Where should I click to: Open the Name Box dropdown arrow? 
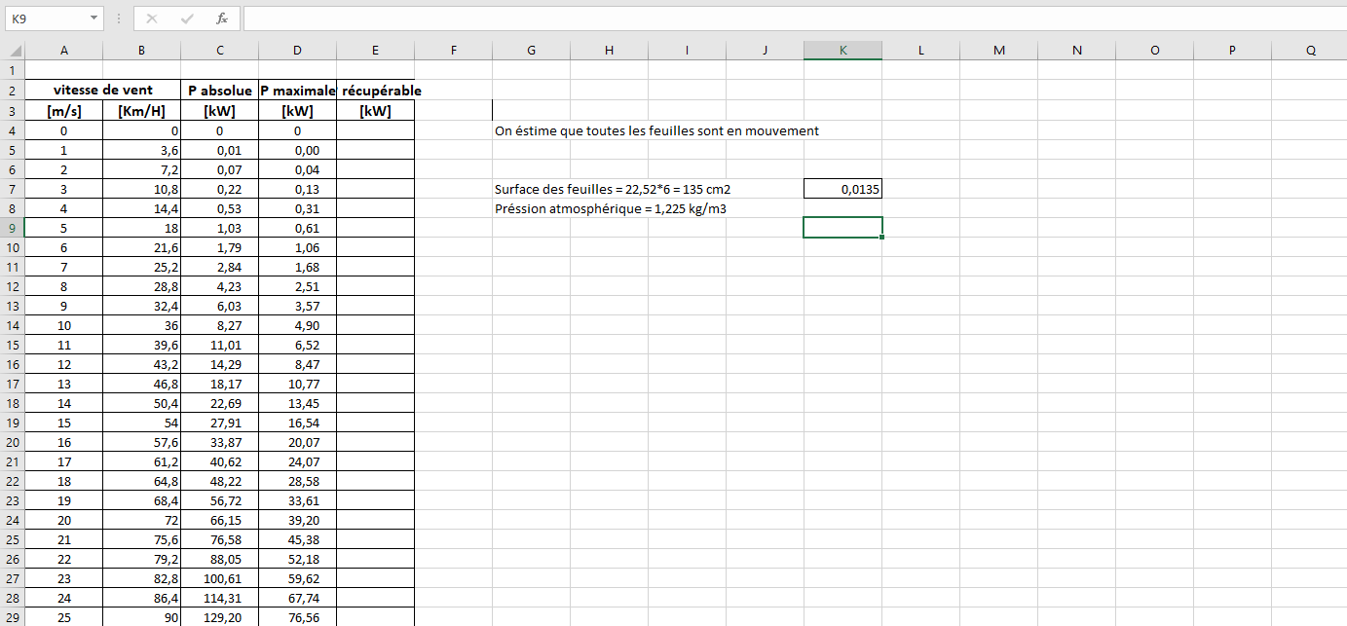[x=94, y=18]
